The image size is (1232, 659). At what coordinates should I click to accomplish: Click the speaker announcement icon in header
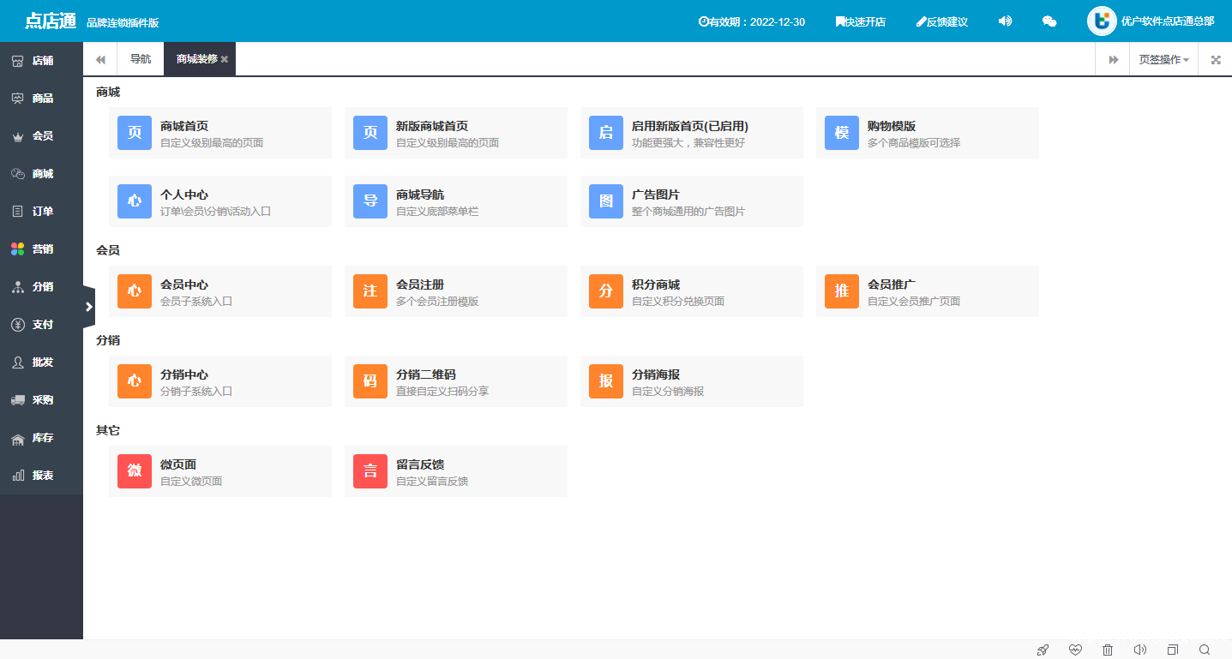[1005, 21]
